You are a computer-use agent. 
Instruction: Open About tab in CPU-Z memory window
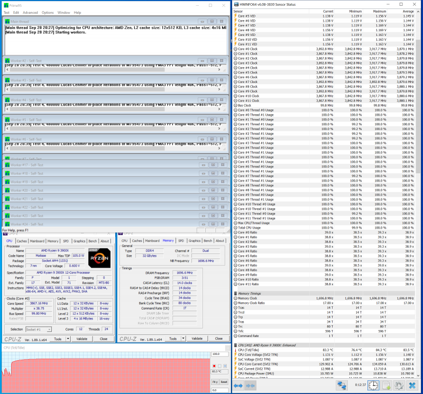pyautogui.click(x=220, y=241)
